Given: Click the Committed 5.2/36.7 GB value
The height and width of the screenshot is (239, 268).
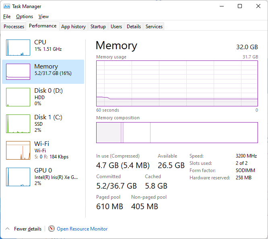Looking at the screenshot, I should [x=116, y=186].
